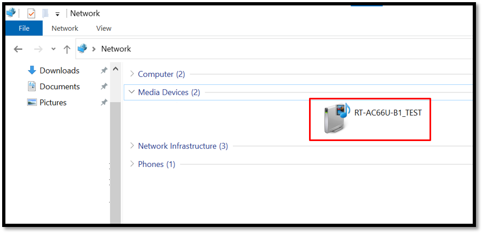The width and height of the screenshot is (483, 234).
Task: Click the Properties quick access icon
Action: coord(31,14)
